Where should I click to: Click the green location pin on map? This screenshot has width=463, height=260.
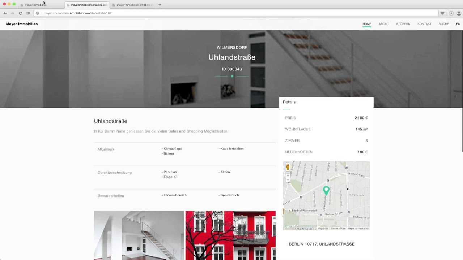[326, 191]
